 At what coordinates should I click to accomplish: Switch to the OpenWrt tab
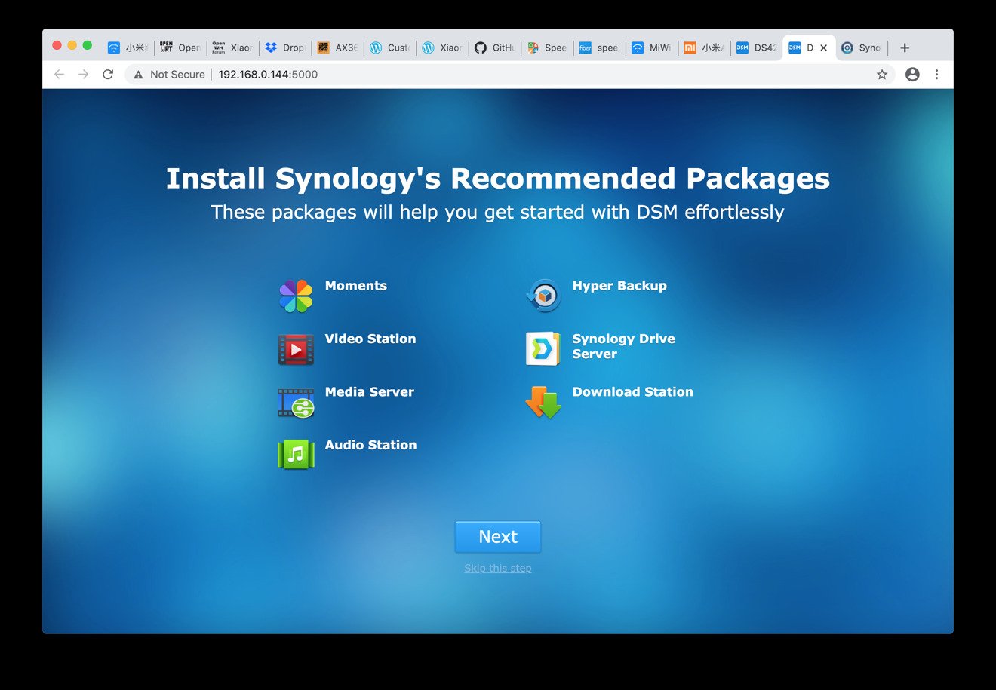(x=180, y=48)
